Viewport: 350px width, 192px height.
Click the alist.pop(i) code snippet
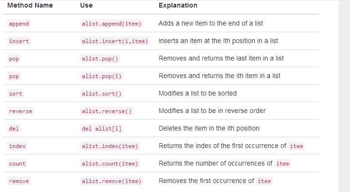[x=101, y=76]
